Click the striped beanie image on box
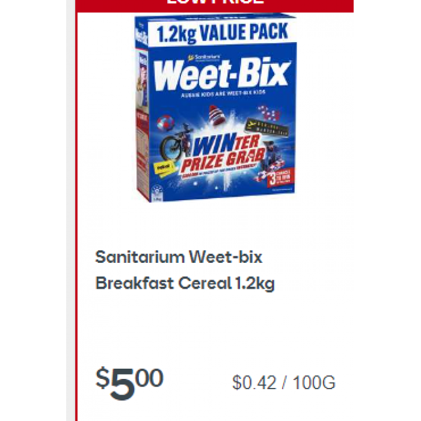 point(217,115)
